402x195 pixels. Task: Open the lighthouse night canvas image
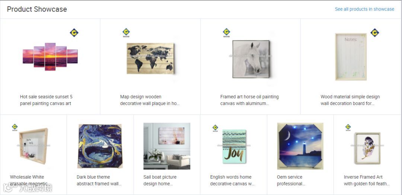(300, 146)
